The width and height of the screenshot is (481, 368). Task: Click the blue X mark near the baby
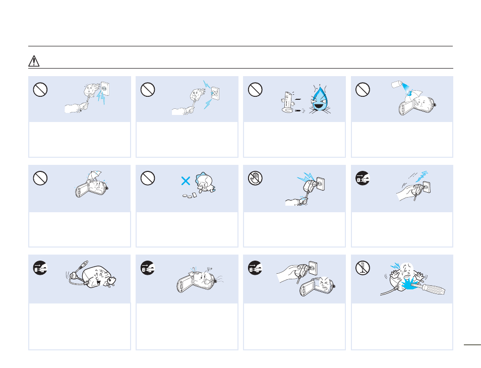[186, 180]
